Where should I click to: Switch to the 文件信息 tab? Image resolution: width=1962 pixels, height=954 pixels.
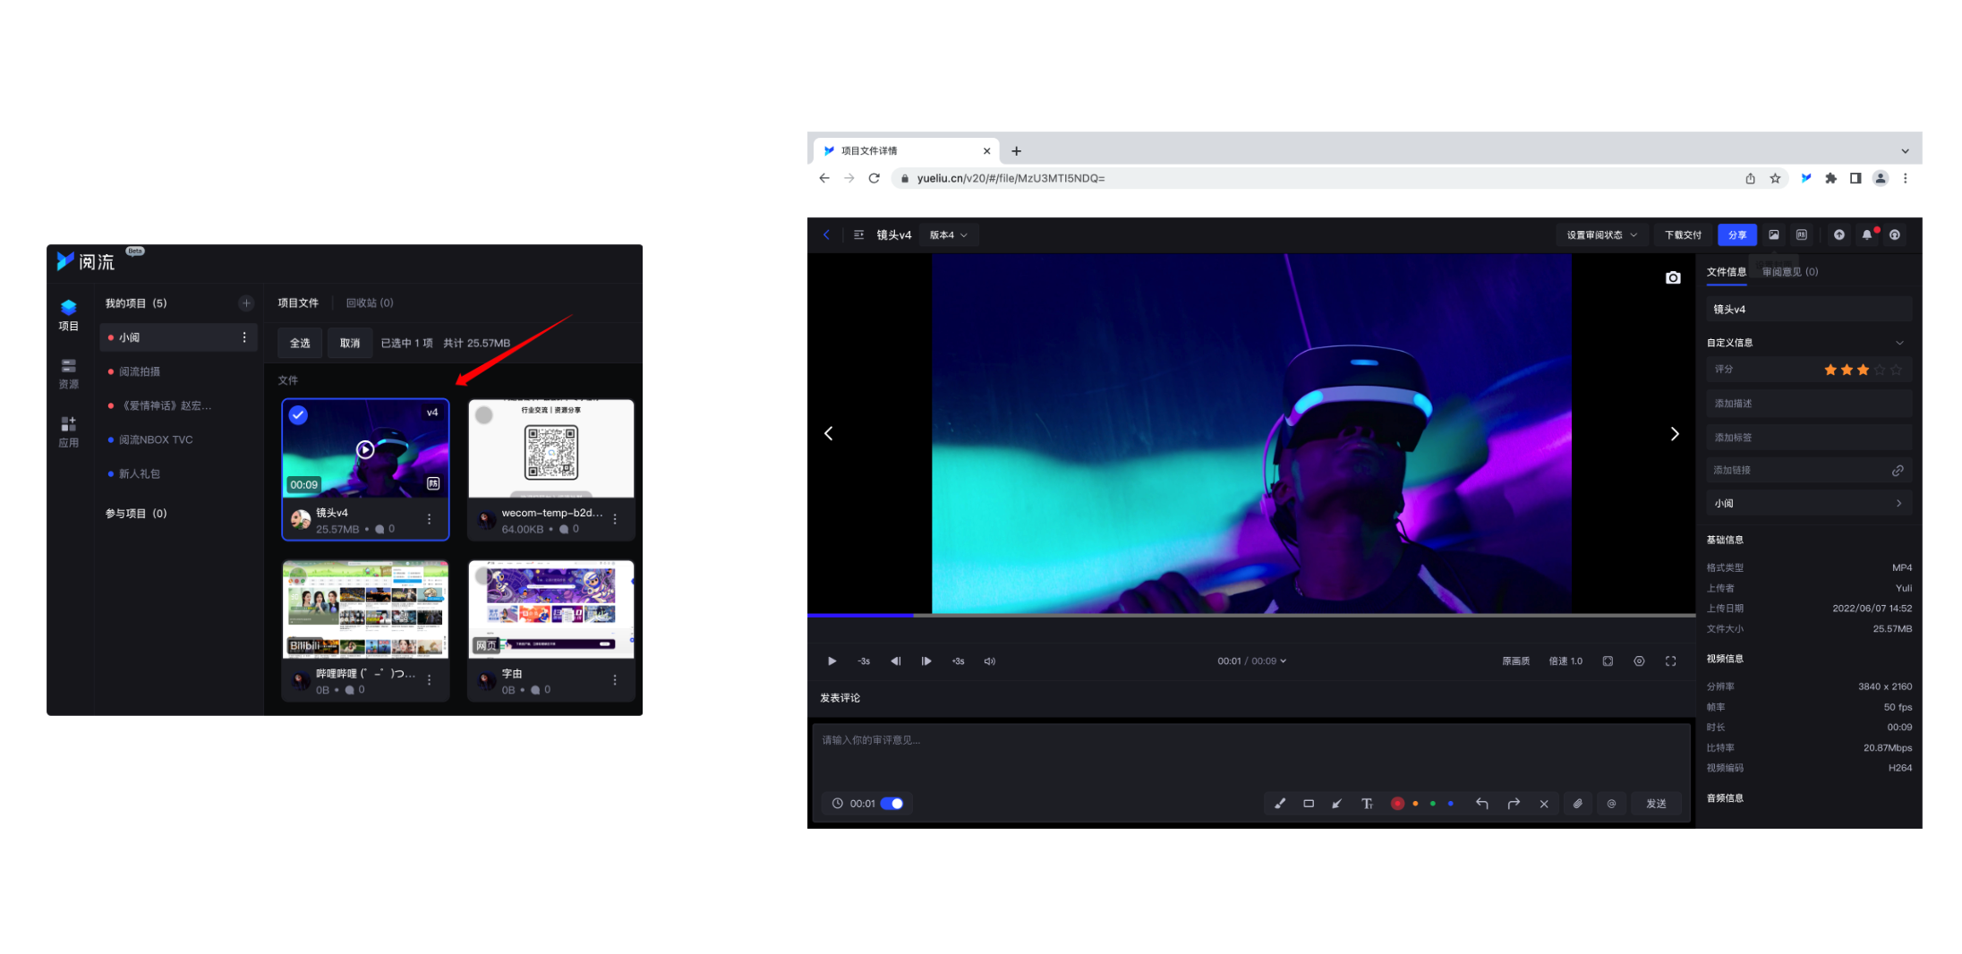pyautogui.click(x=1726, y=272)
